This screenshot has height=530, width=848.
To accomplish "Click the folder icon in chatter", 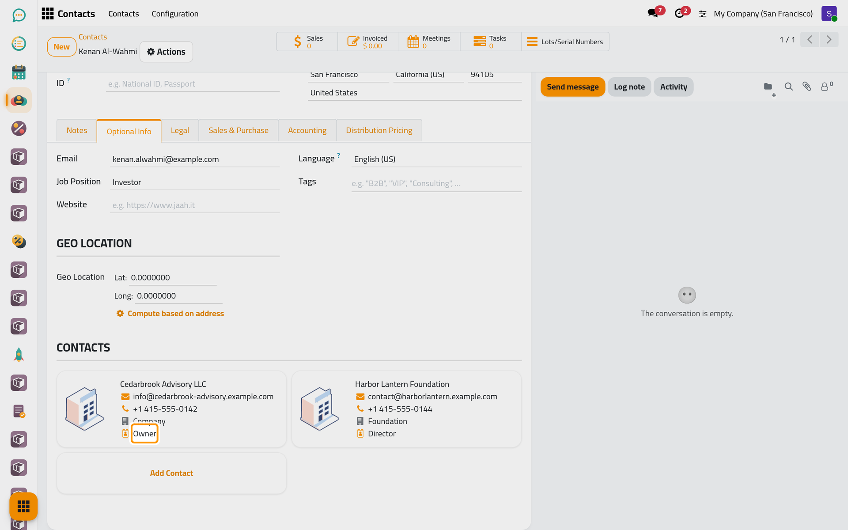I will (x=768, y=87).
